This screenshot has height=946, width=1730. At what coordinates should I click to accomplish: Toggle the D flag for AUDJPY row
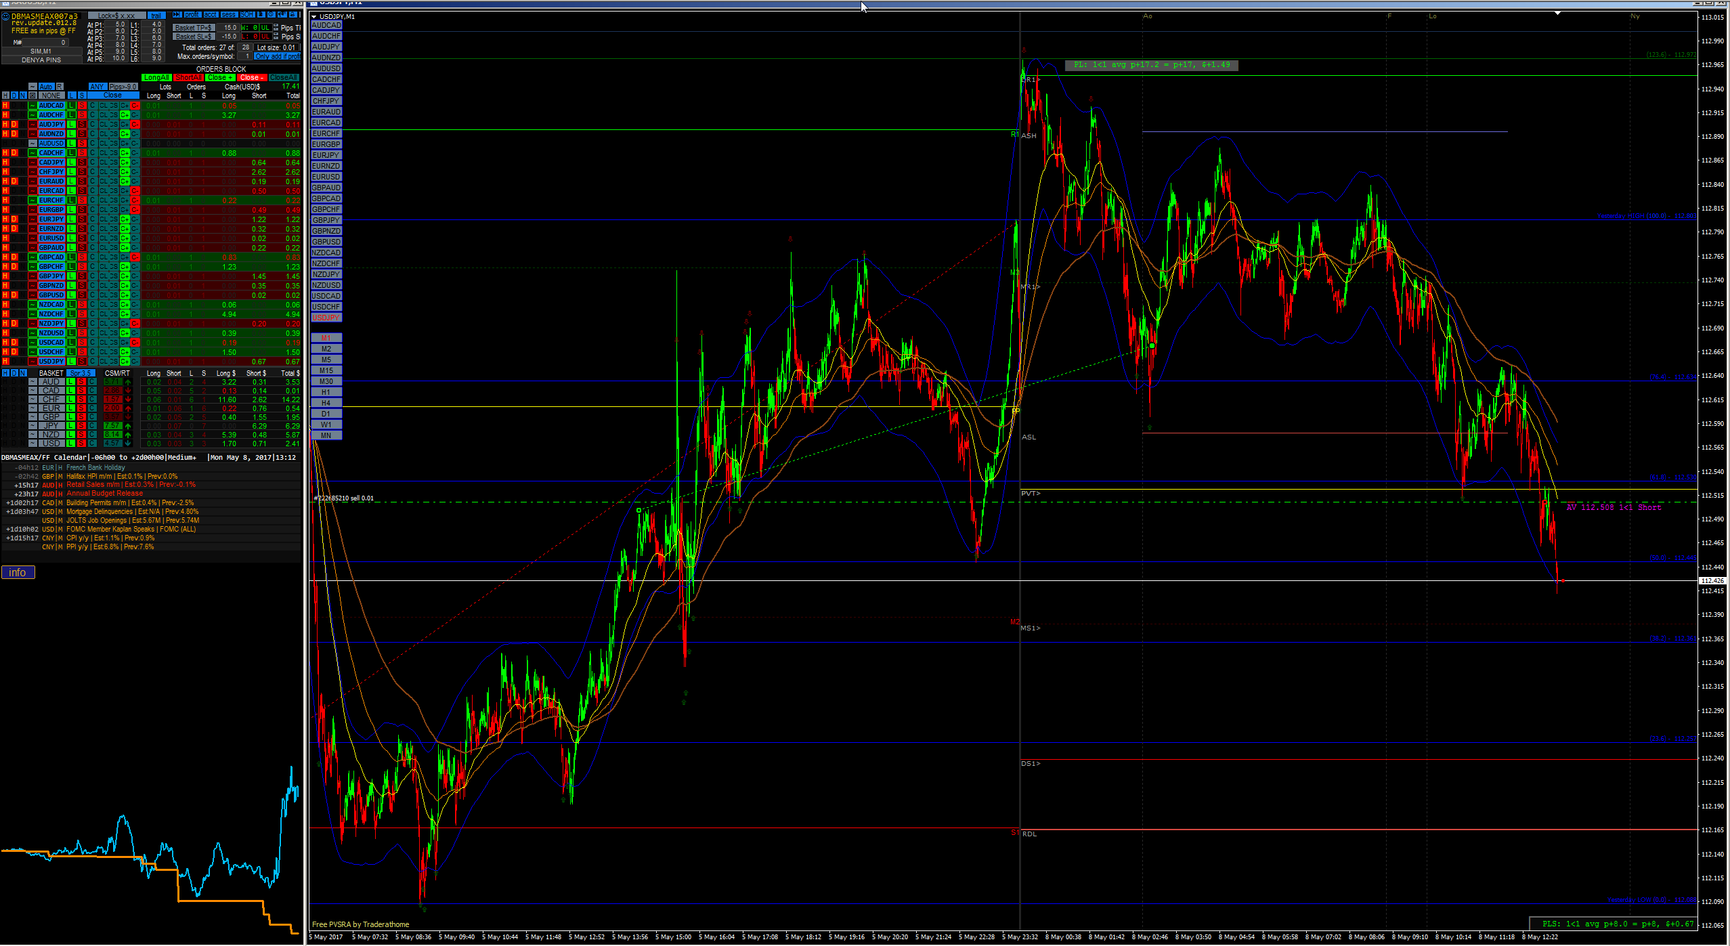(14, 125)
